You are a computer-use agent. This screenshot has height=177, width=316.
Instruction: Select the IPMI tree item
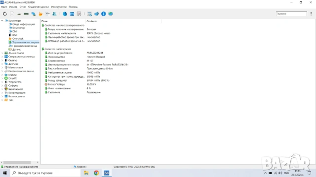coord(15,35)
